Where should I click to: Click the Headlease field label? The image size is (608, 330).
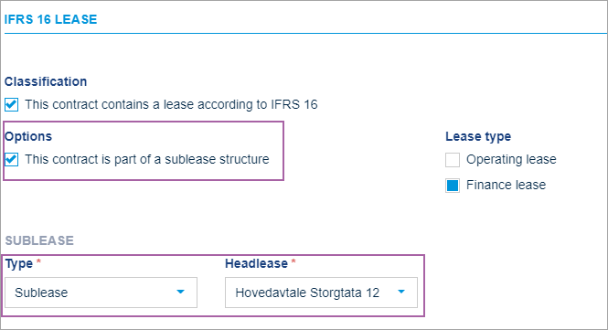(256, 263)
